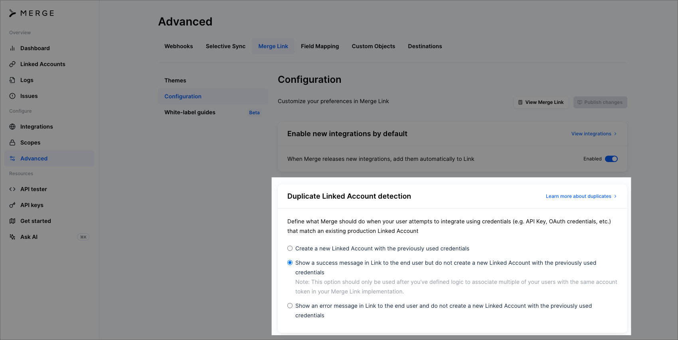
Task: Click the Linked Accounts chain icon
Action: [12, 64]
